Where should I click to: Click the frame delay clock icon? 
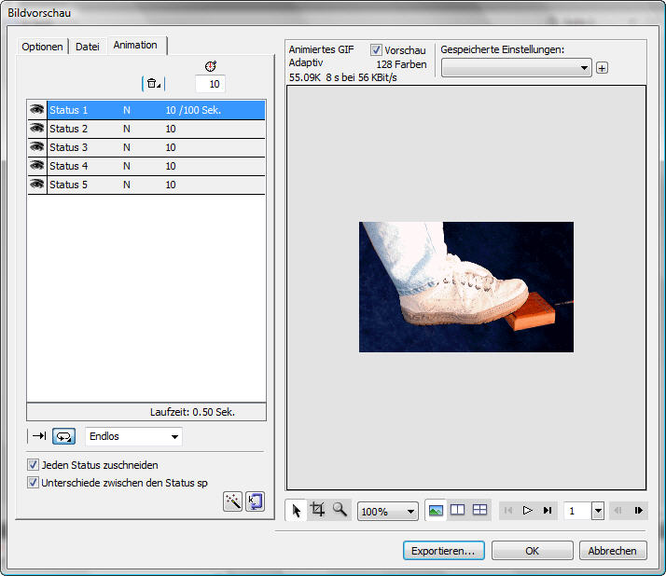click(211, 66)
